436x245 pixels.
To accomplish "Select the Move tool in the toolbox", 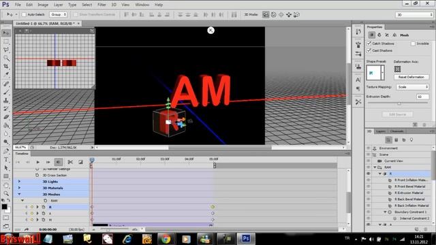I will click(6, 33).
